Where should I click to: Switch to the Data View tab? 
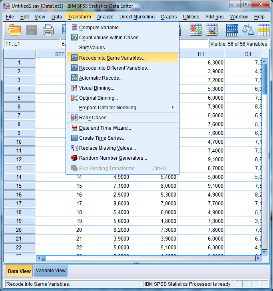pos(19,271)
